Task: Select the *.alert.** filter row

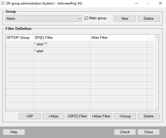Action: [62, 44]
